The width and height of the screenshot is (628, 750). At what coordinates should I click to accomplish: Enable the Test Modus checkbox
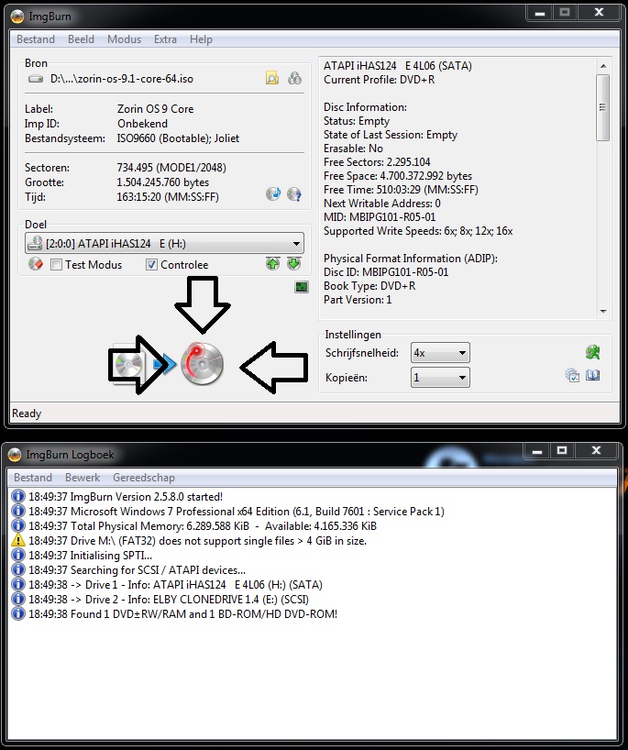pos(57,264)
